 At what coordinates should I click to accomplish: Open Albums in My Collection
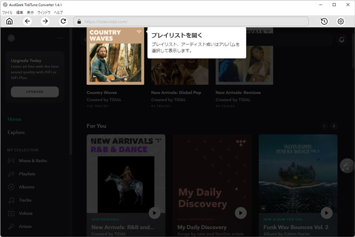click(27, 187)
